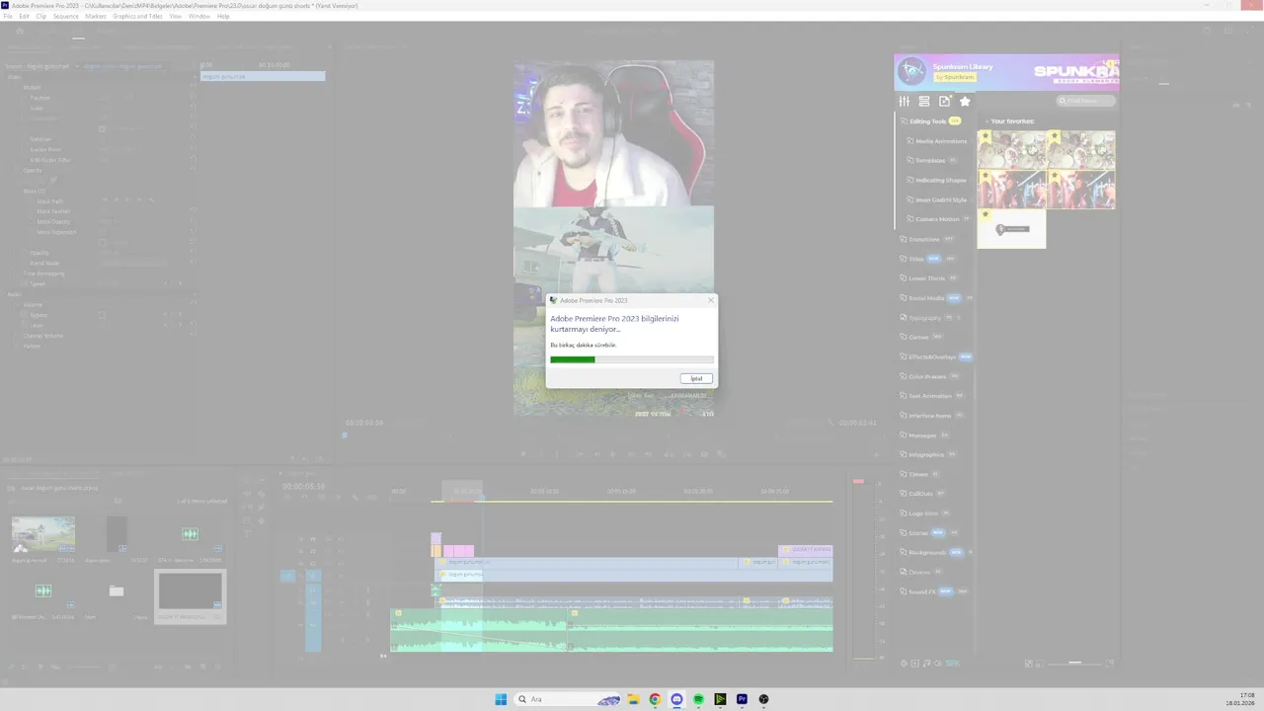
Task: Click the Spunkram round logo icon
Action: pos(911,71)
